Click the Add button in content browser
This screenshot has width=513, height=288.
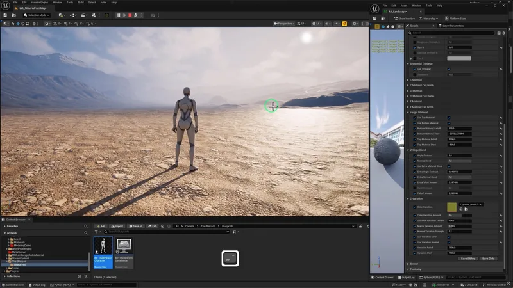pyautogui.click(x=101, y=227)
